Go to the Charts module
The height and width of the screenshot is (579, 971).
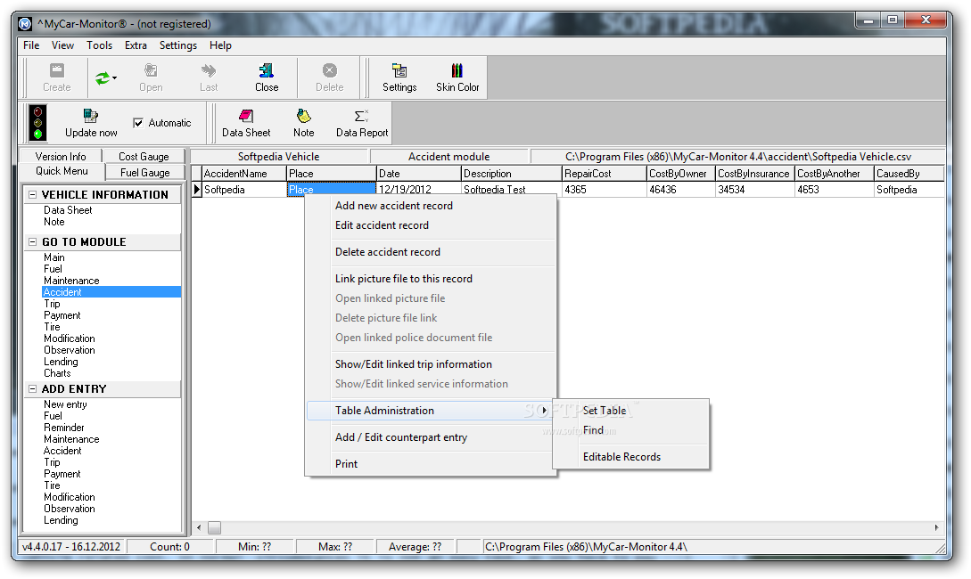(x=57, y=373)
